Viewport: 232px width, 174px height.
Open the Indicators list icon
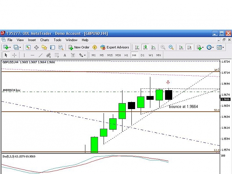point(199,47)
